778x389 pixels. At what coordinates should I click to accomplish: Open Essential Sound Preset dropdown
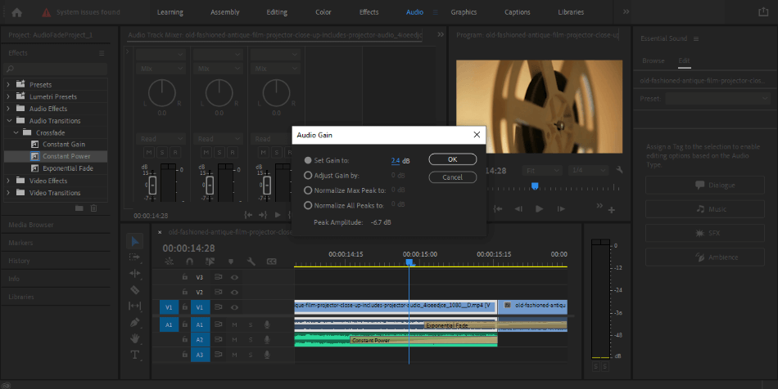(x=717, y=99)
